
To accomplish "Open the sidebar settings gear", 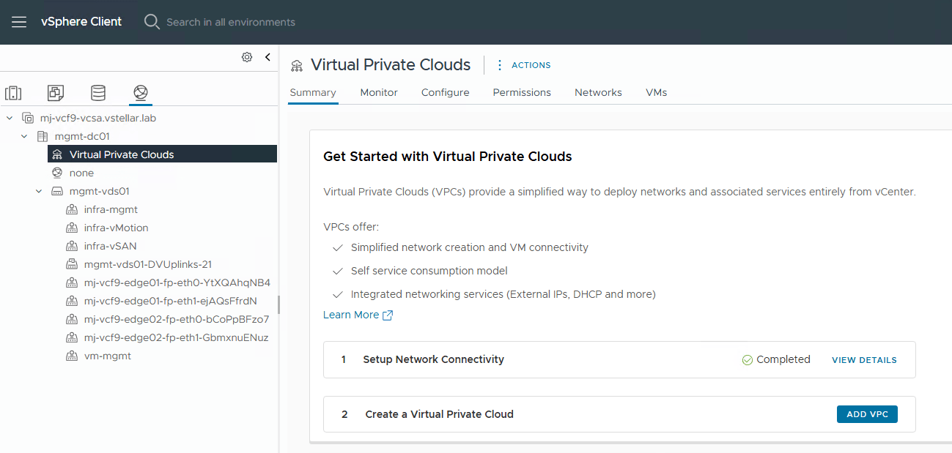I will coord(247,57).
